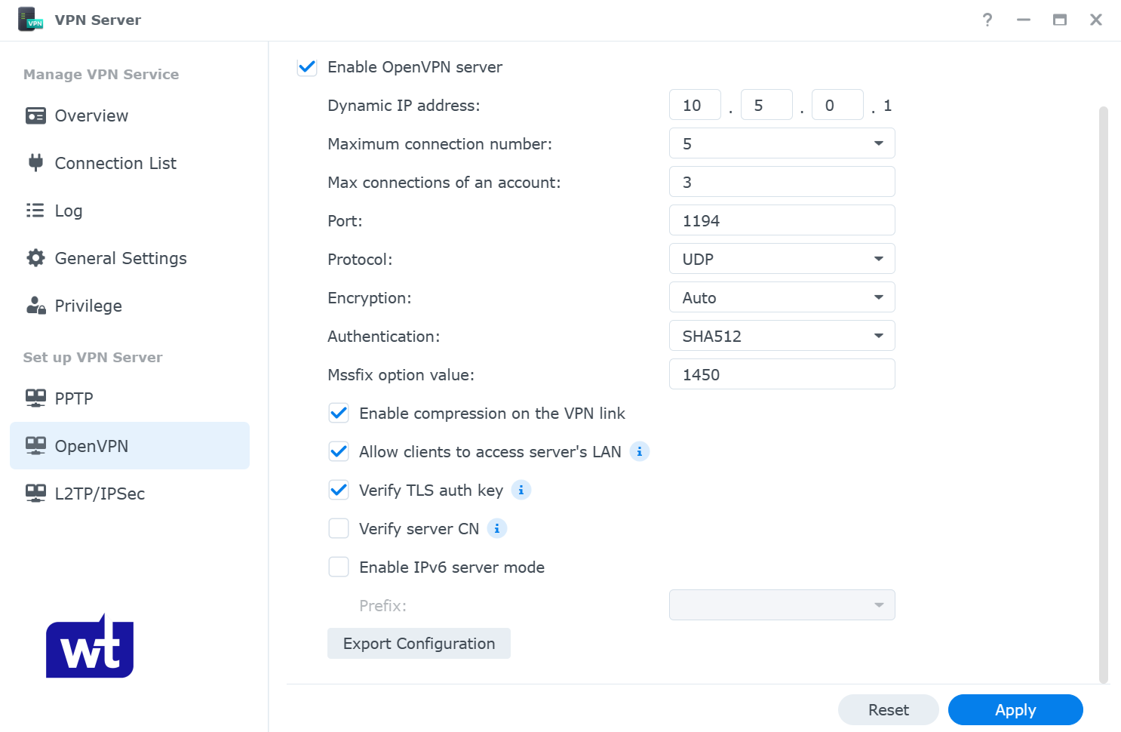Open Authentication dropdown showing SHA512
The image size is (1121, 732).
pyautogui.click(x=782, y=336)
